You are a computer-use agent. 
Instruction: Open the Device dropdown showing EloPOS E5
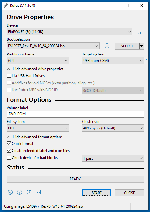70,32
